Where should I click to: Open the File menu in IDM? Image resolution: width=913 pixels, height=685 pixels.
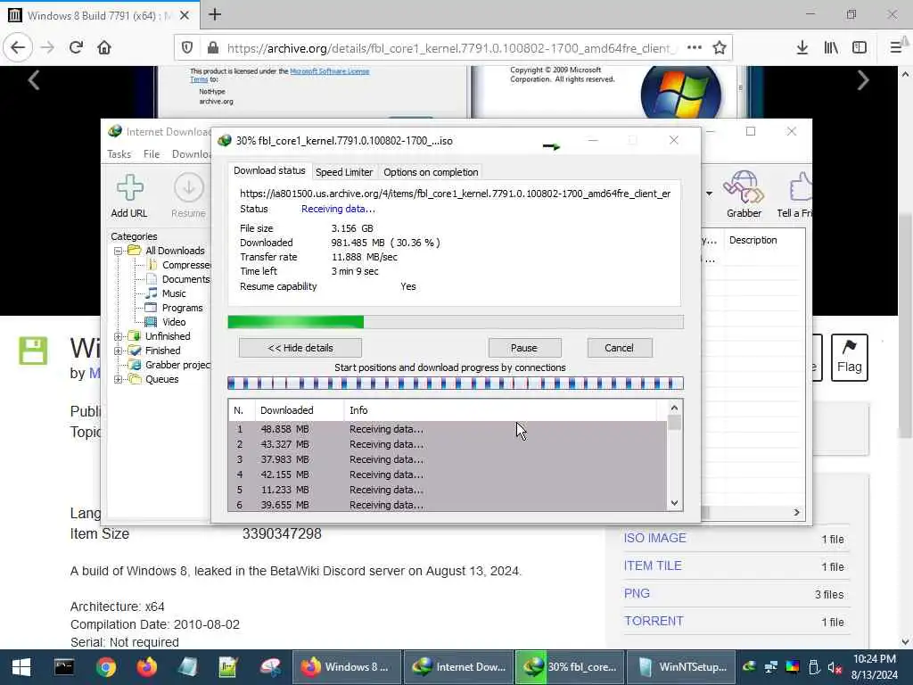152,154
